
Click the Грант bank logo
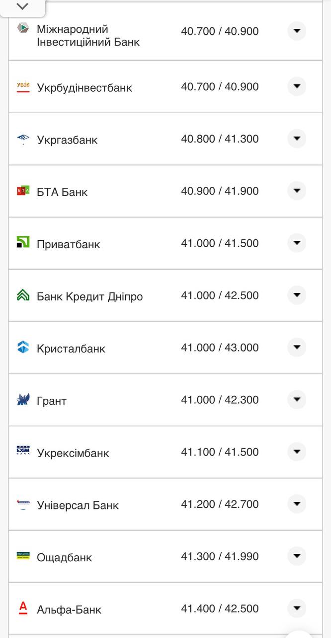[22, 400]
